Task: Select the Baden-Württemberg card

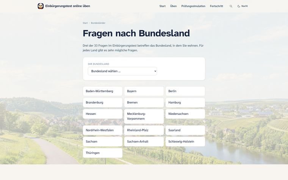Action: point(103,91)
